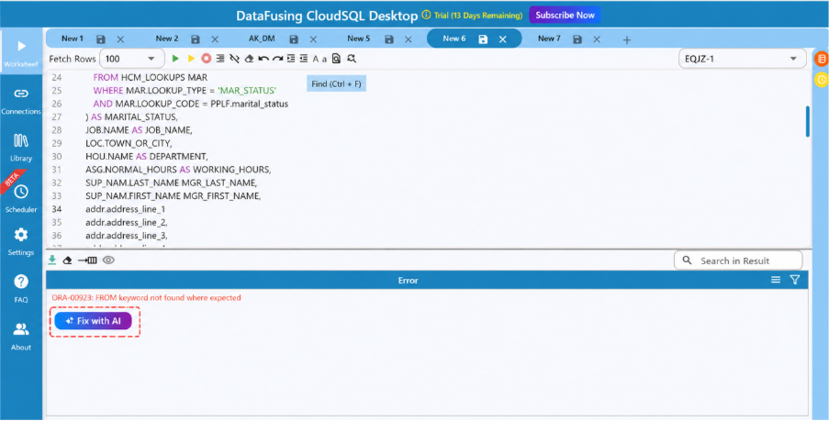Toggle result visibility with the eye icon
Viewport: 829px width, 421px height.
click(108, 260)
